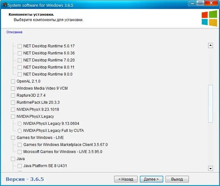Click the scroll up arrow of component list

coord(210,45)
